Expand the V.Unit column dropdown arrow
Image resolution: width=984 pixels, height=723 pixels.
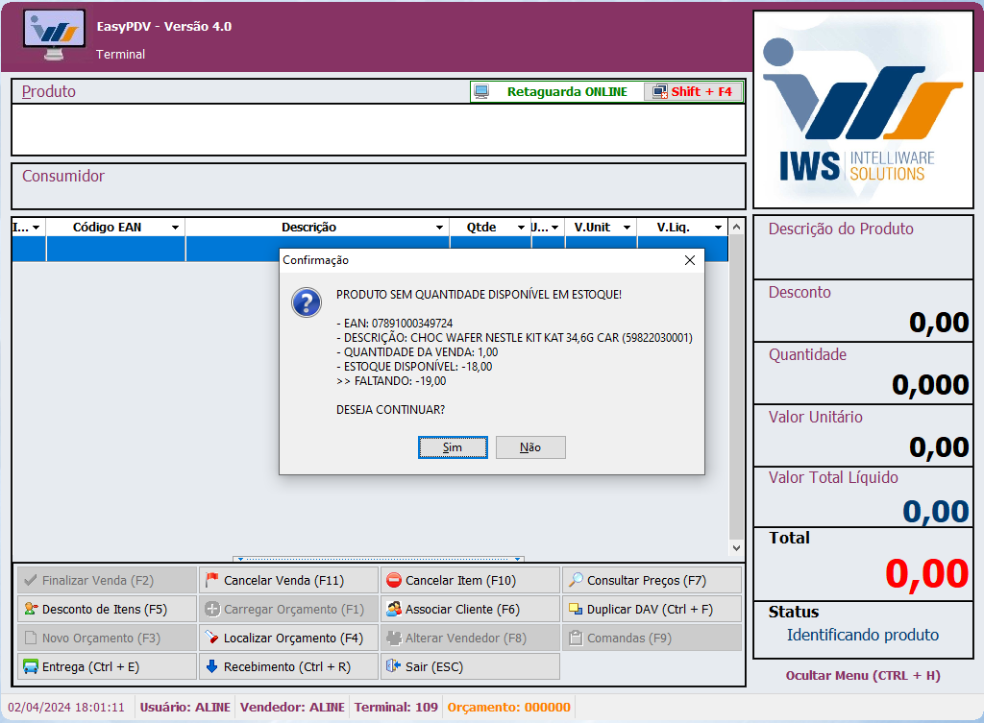626,228
